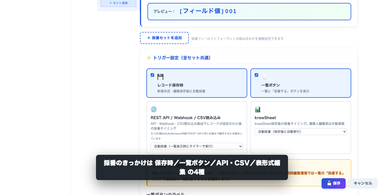Image resolution: width=384 pixels, height=195 pixels.
Task: Click the 一覧に「採番する」ボタンを表示 description
Action: (x=285, y=91)
